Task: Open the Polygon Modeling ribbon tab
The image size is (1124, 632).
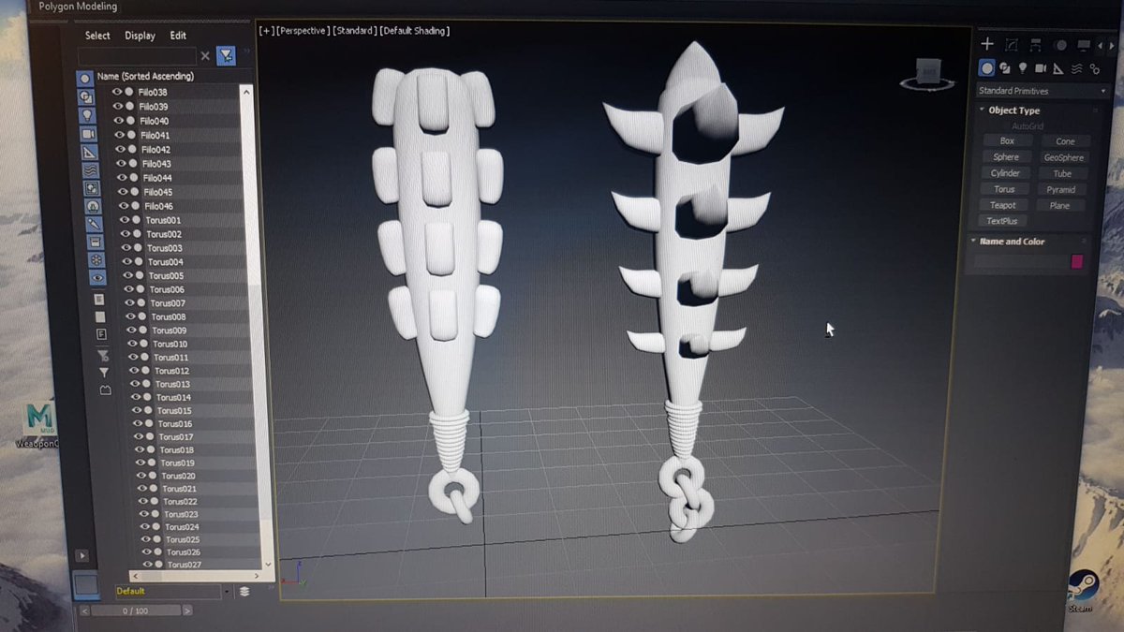Action: point(78,7)
